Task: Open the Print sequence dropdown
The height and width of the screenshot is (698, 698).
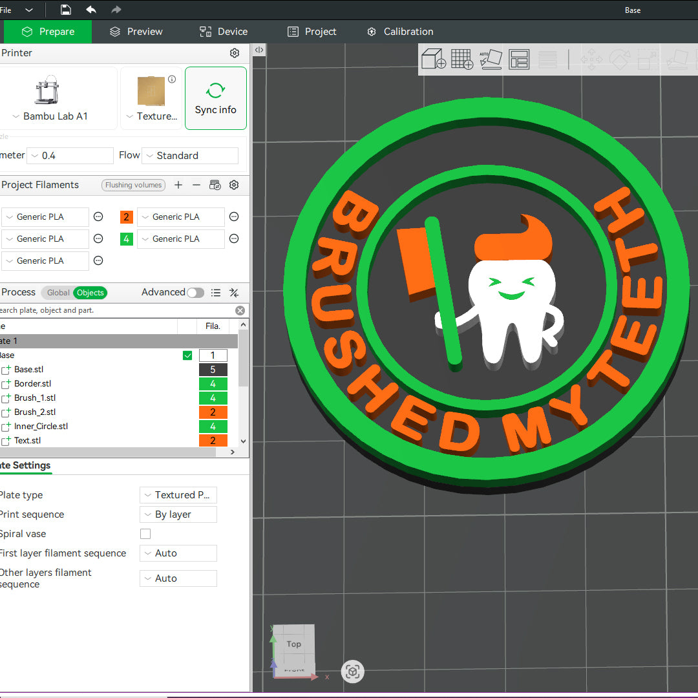Action: (178, 514)
